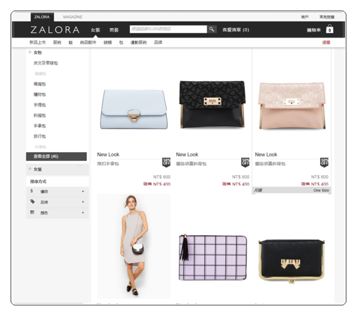Viewport: 357px width, 316px height.
Task: Select 斜揹包 category
Action: point(40,115)
